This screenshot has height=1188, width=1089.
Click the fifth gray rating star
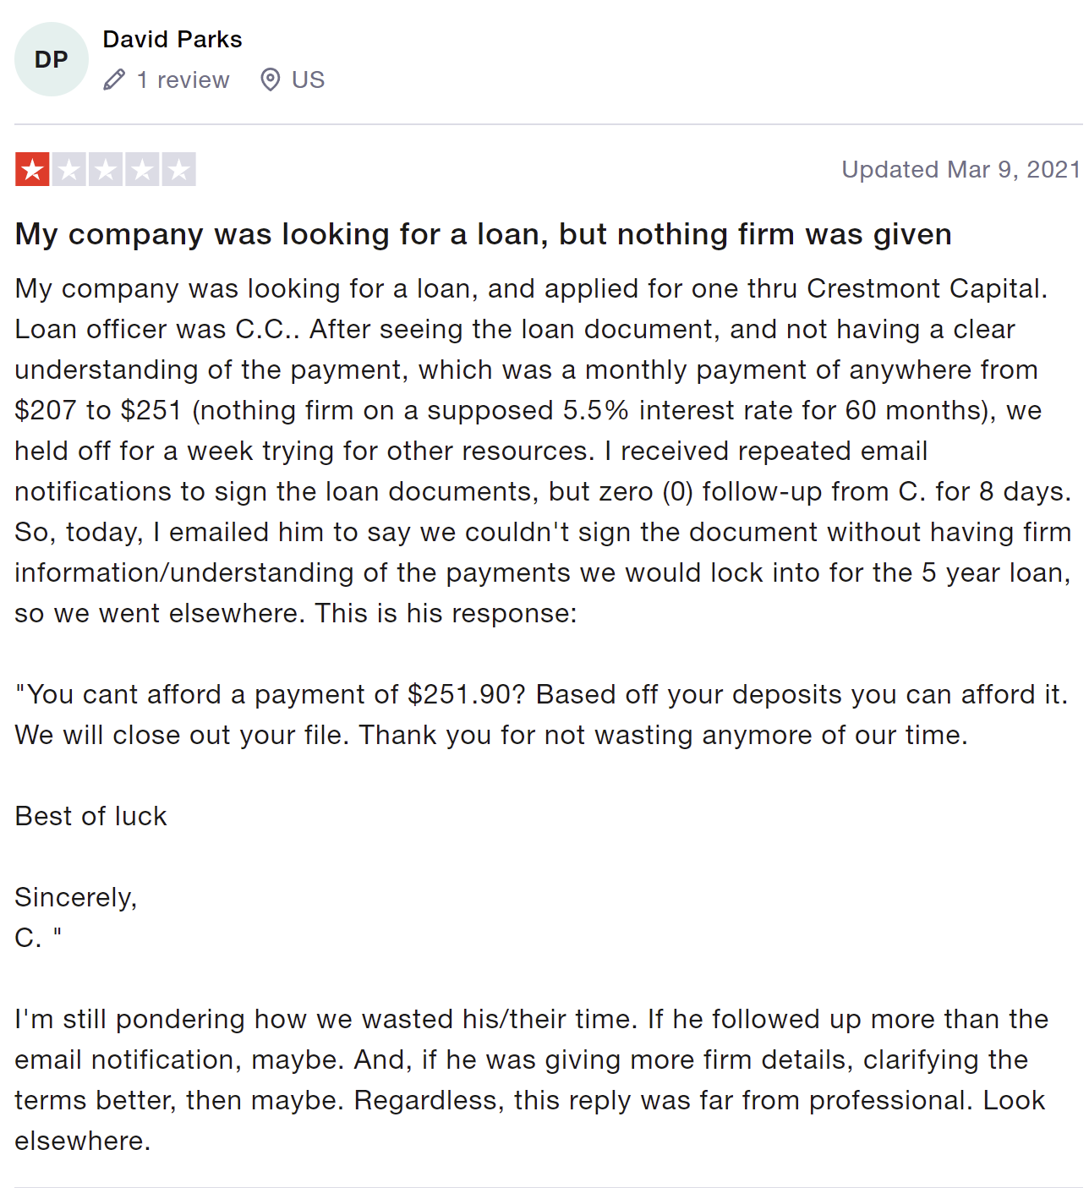click(x=178, y=169)
